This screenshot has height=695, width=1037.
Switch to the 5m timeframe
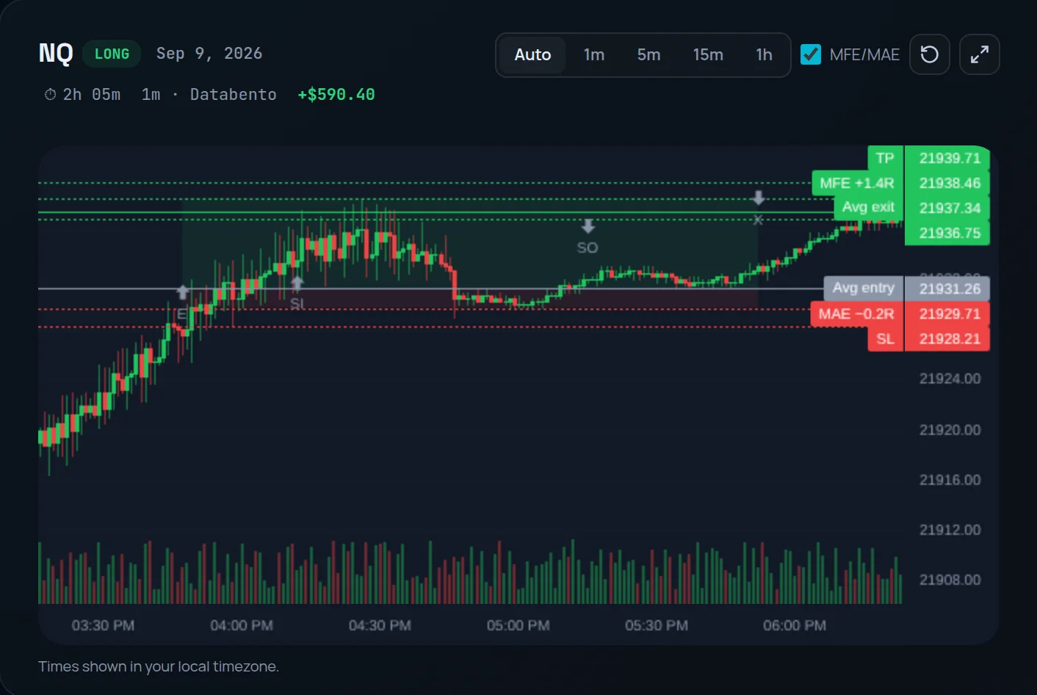pos(648,55)
